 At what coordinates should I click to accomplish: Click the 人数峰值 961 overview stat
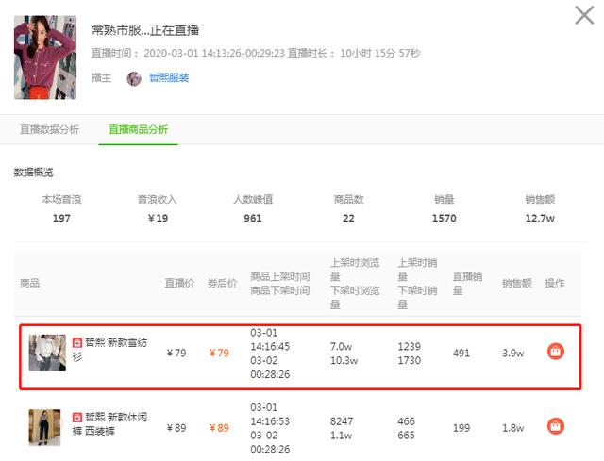click(x=253, y=208)
